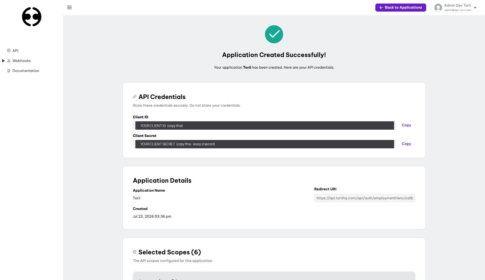
Task: Open the hamburger menu icon
Action: 70,7
